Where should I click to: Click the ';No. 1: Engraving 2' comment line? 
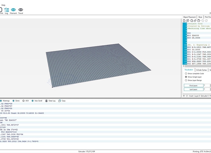point(198,45)
